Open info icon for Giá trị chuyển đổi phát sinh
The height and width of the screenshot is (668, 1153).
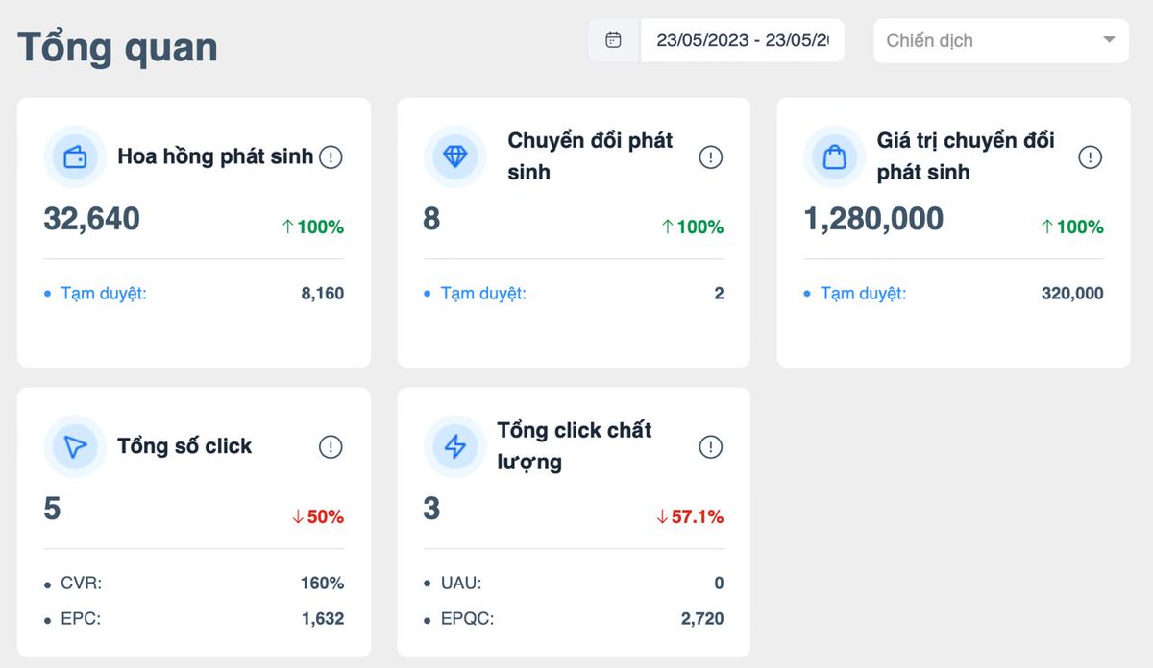click(x=1090, y=156)
